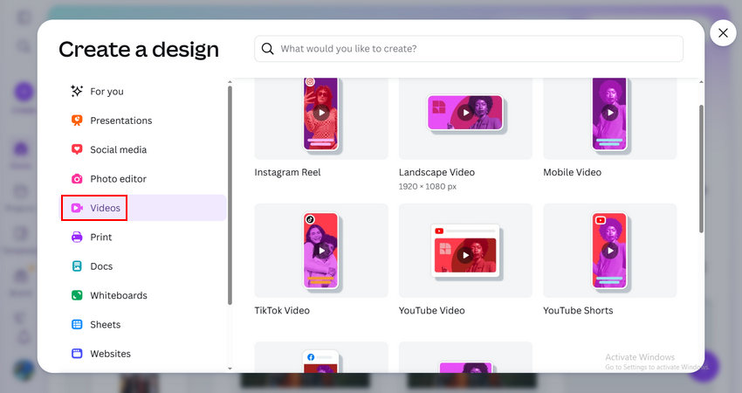
Task: Click the Presentations icon in sidebar
Action: (77, 121)
